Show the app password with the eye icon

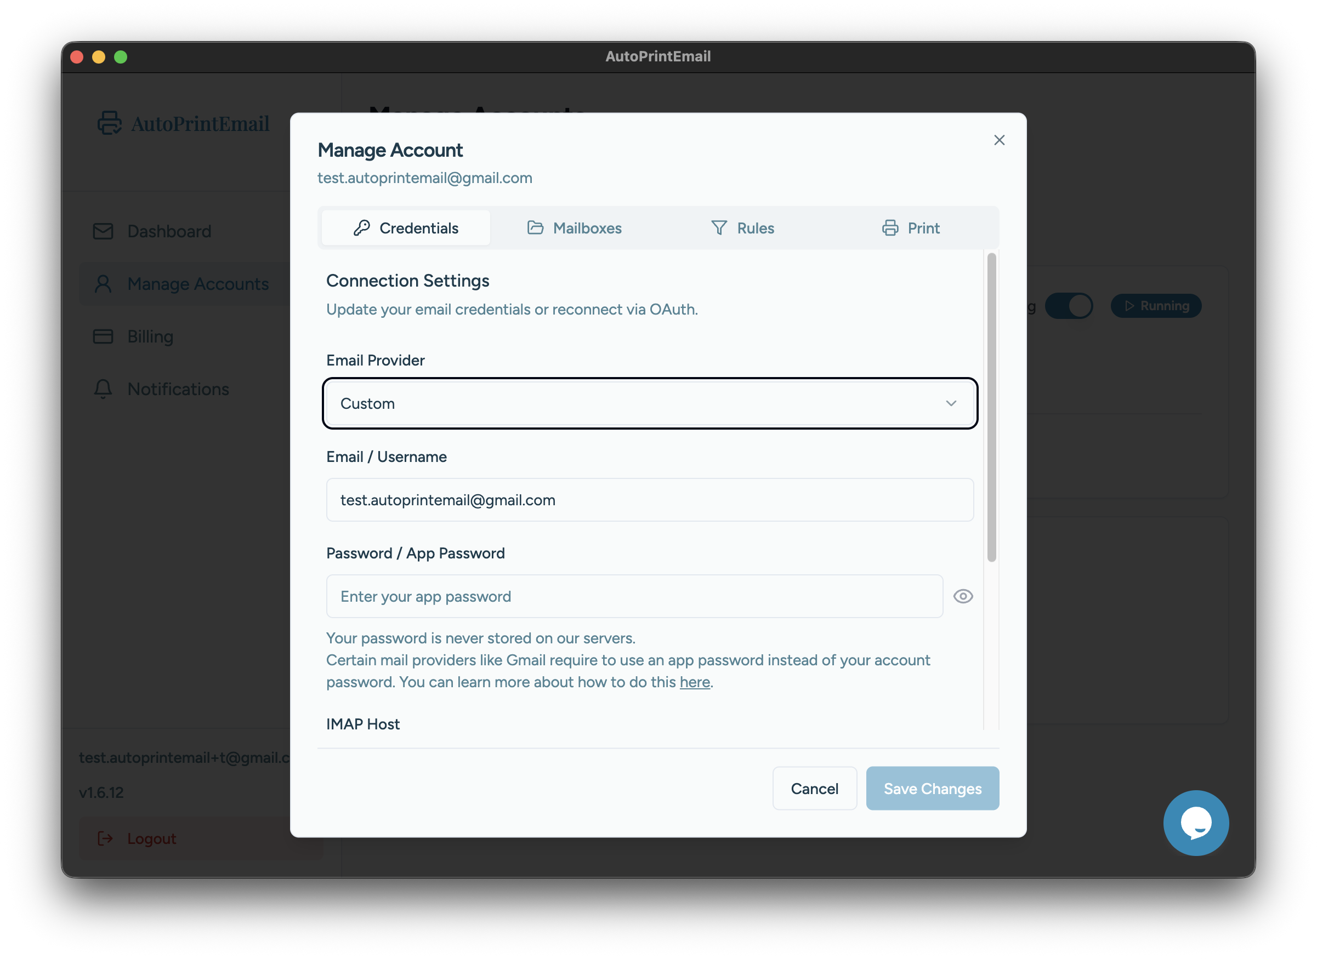point(963,596)
